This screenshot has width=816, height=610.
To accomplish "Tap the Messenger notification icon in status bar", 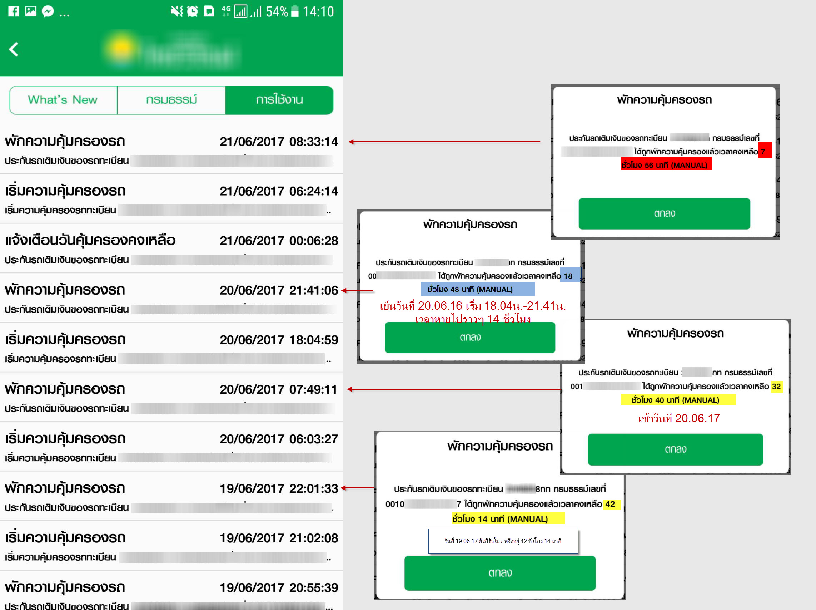I will click(48, 11).
